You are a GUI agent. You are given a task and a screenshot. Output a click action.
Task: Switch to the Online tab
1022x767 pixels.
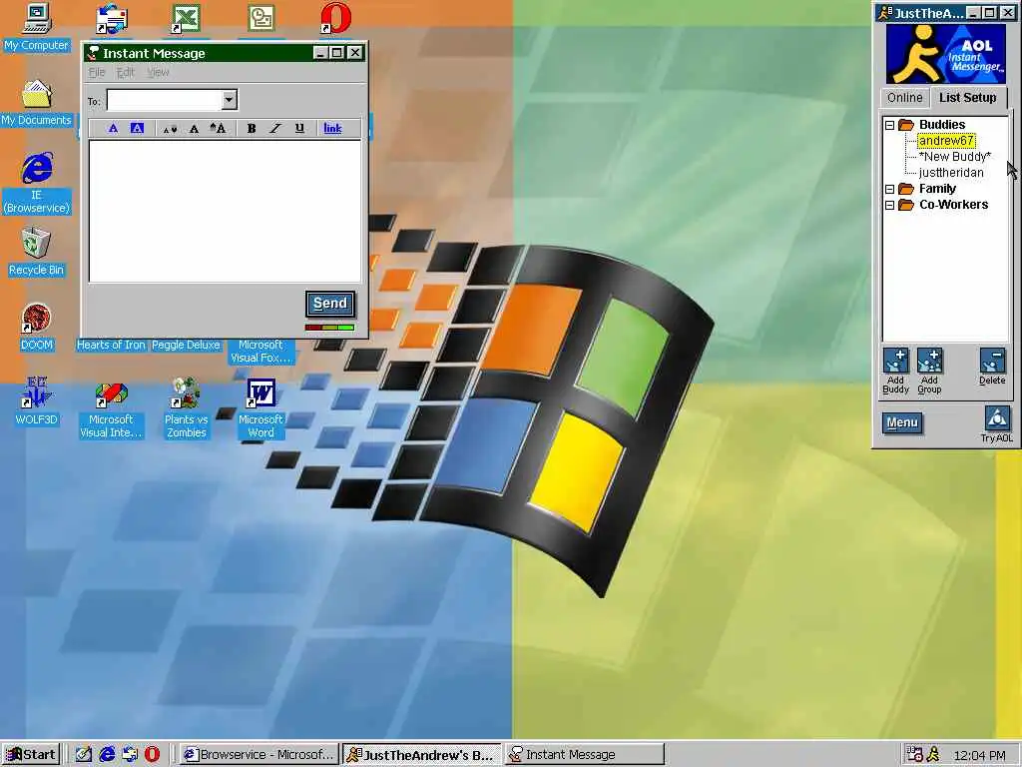pos(904,98)
